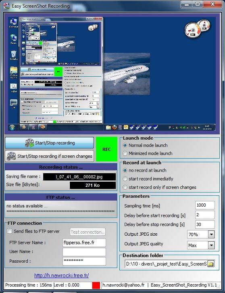Click the Computer icon in preview desktop
This screenshot has height=293, width=225.
pyautogui.click(x=13, y=23)
